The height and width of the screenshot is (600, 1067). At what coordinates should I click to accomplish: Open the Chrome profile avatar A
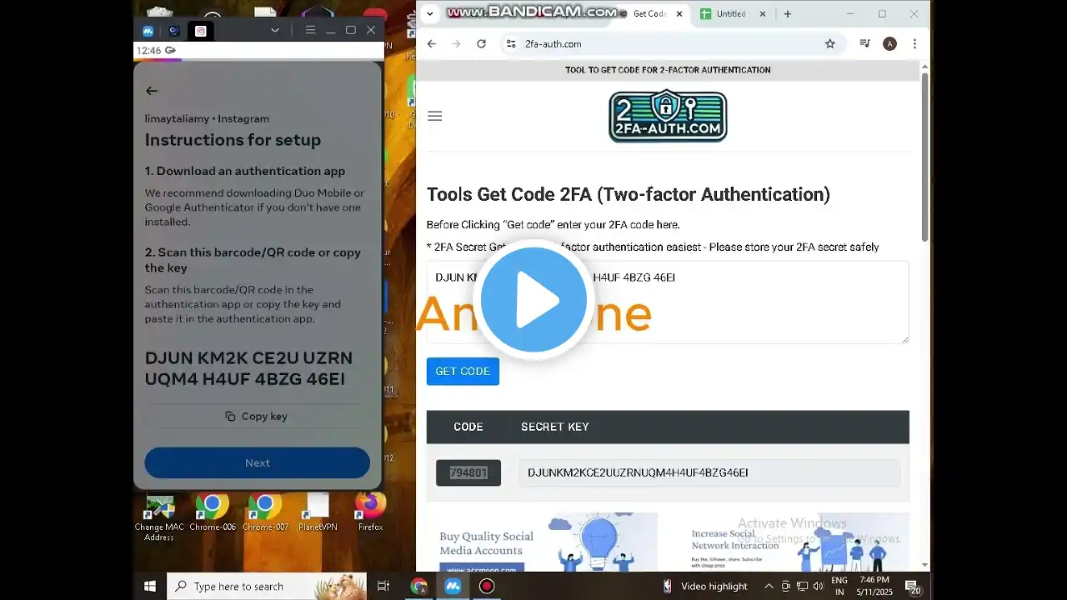889,44
